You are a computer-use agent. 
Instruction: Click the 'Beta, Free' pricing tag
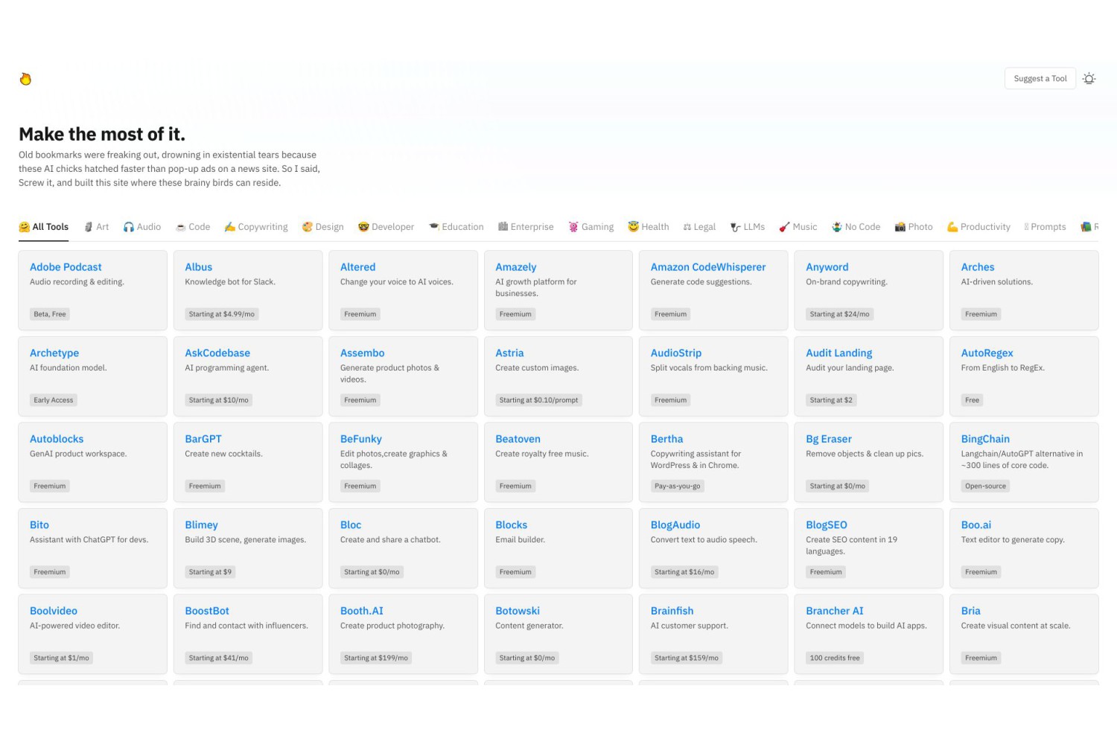click(x=50, y=314)
